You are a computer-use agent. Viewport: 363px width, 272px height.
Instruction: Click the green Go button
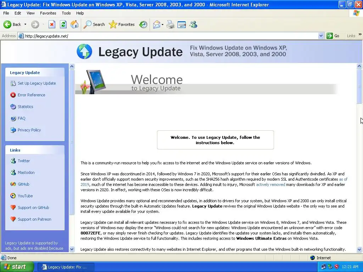(x=333, y=36)
